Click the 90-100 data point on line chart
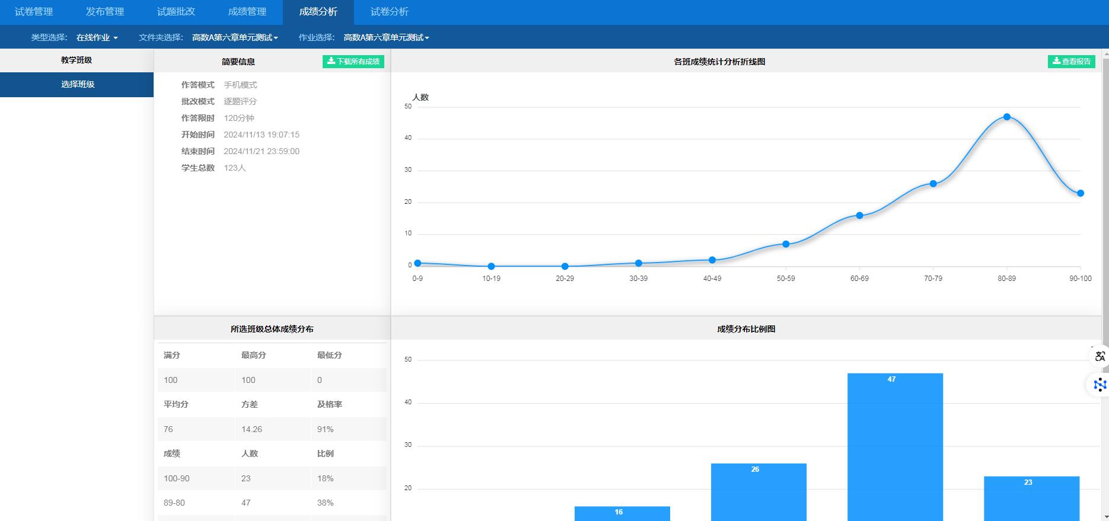The width and height of the screenshot is (1109, 521). click(x=1081, y=193)
